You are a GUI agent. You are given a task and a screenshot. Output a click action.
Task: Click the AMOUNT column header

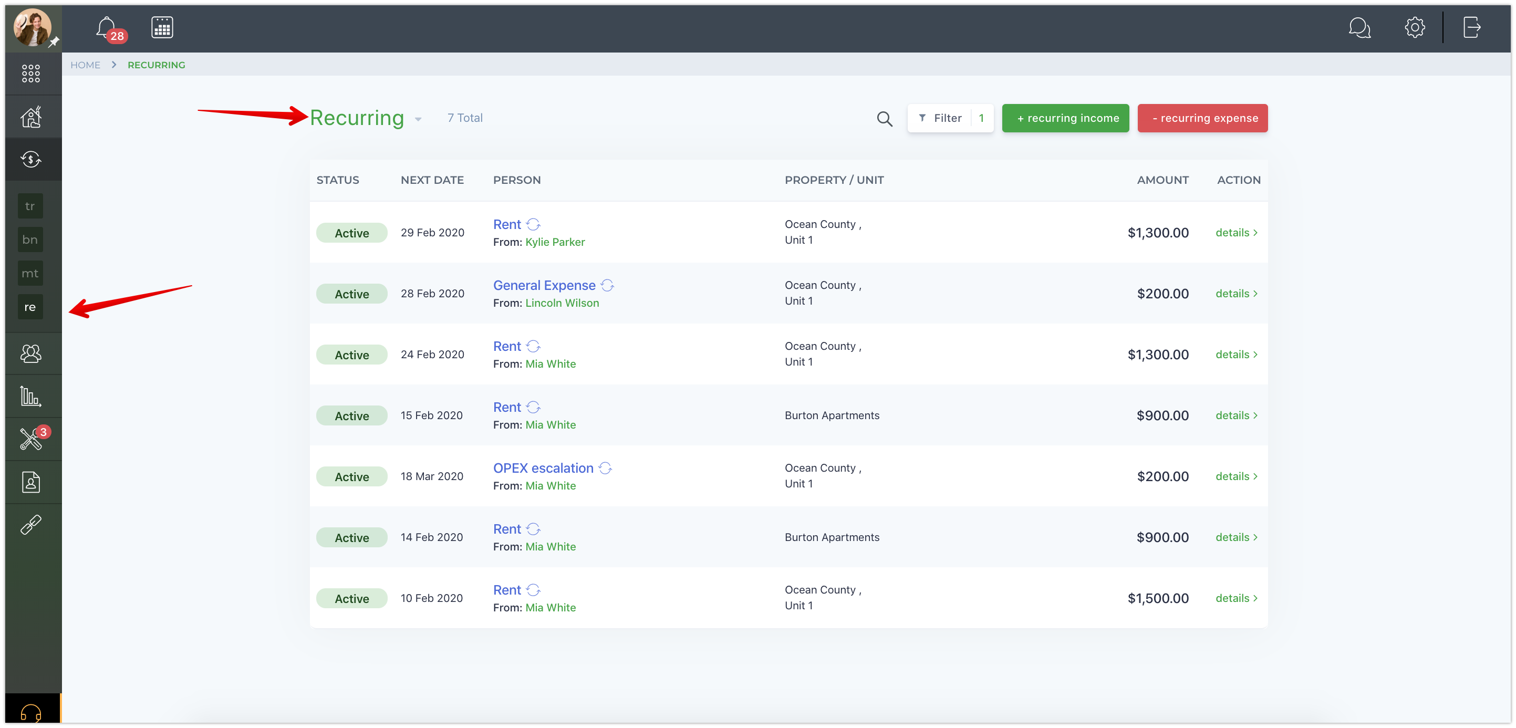[1162, 180]
